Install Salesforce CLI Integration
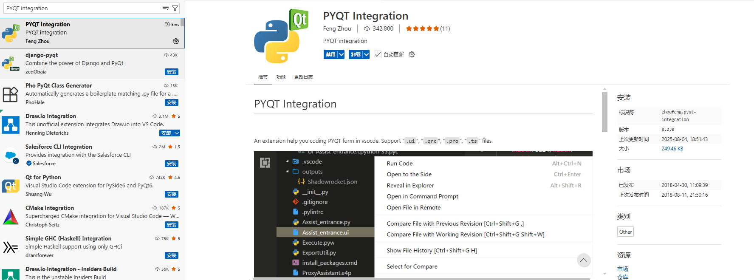 [x=172, y=164]
